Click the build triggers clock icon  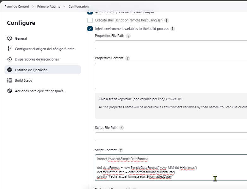point(9,59)
